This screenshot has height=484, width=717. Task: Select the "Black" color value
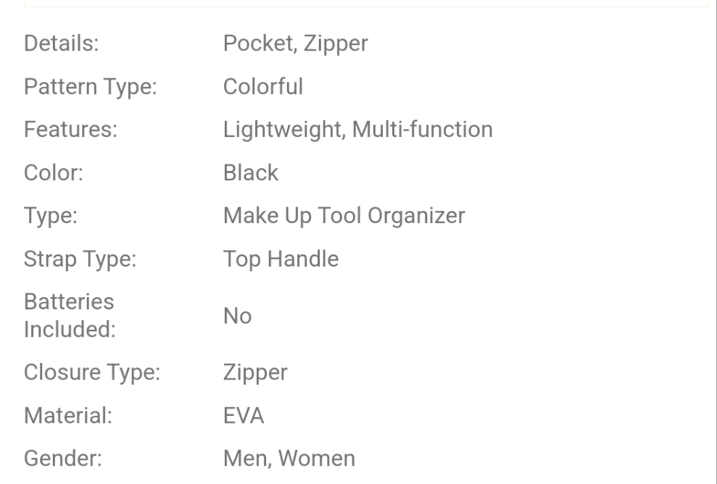point(250,173)
